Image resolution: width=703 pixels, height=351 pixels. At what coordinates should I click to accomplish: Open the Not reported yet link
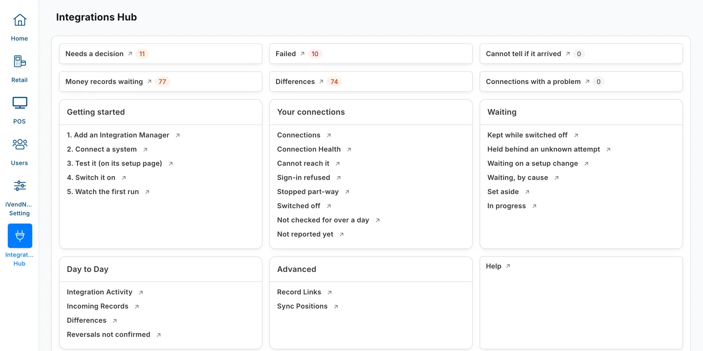305,235
